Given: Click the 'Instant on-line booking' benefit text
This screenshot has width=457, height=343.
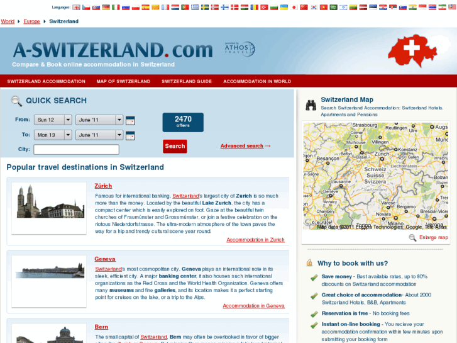Looking at the screenshot, I should pos(351,324).
